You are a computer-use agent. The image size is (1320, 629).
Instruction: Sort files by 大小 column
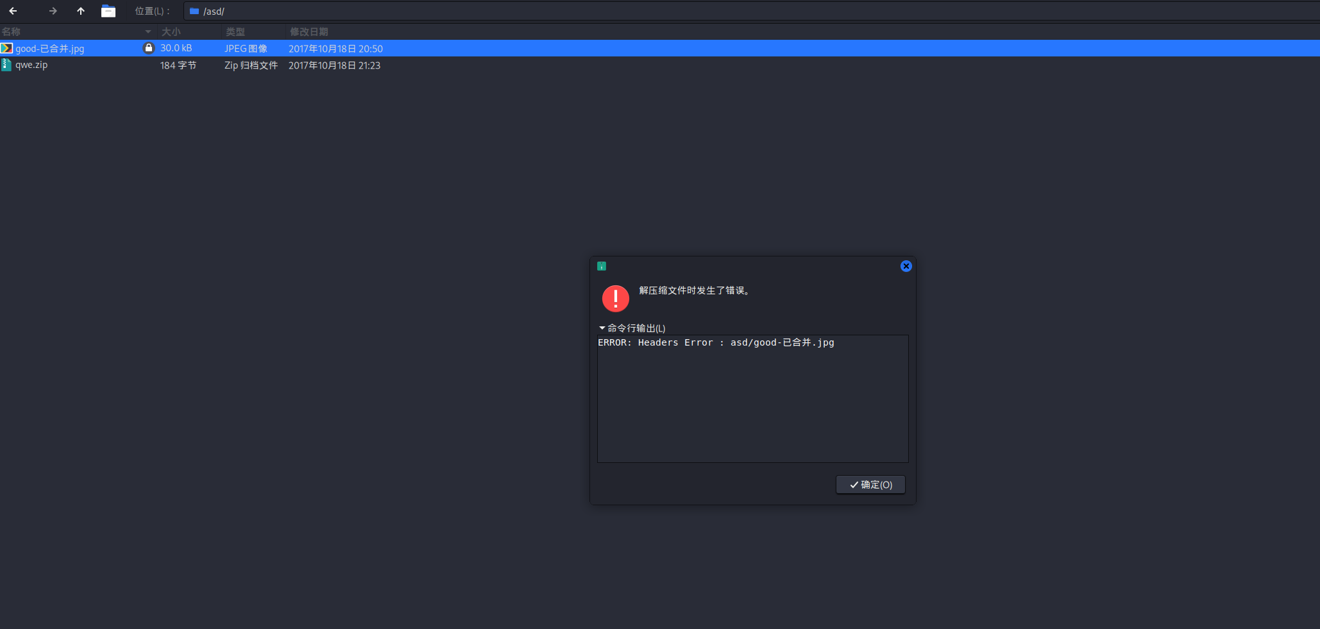(171, 31)
